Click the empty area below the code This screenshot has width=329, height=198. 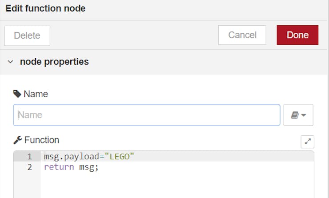(x=177, y=185)
